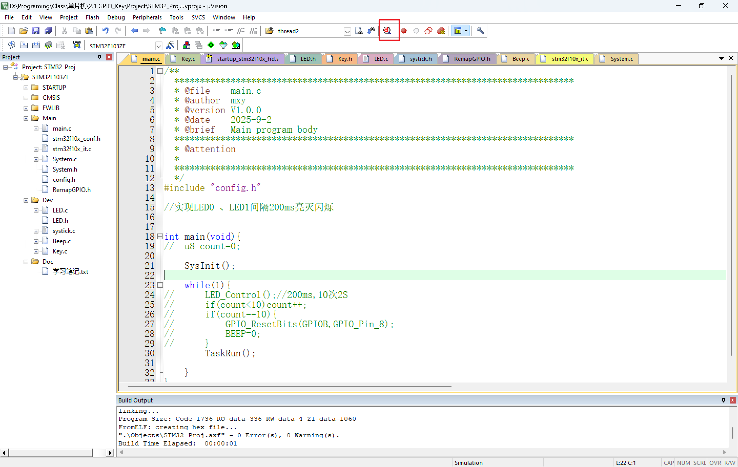Open the search text dropdown showing thread2
The image size is (738, 467).
pos(347,31)
